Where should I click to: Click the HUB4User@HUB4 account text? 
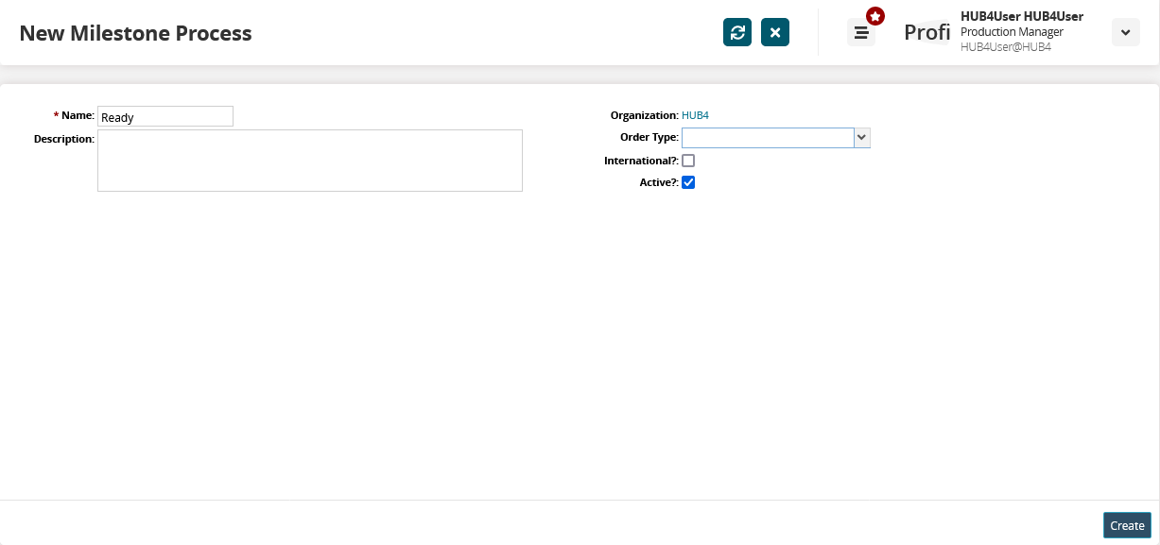click(x=1006, y=47)
